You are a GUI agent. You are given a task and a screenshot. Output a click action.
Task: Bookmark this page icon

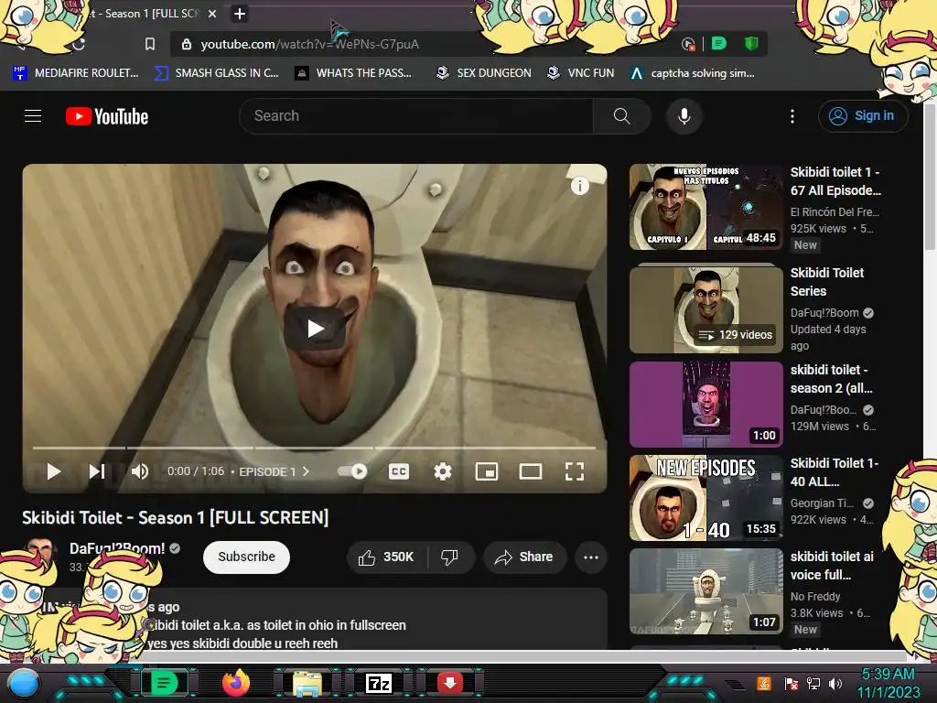pyautogui.click(x=150, y=44)
